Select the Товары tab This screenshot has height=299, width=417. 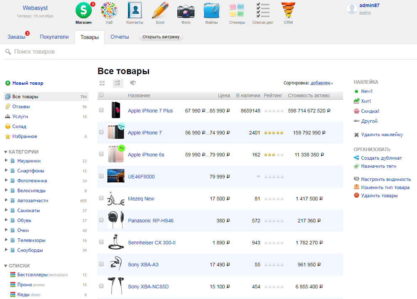coord(90,37)
